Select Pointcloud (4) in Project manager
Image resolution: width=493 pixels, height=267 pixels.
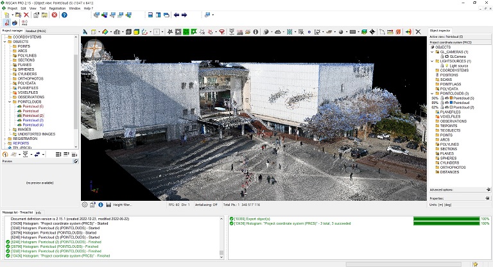(33, 125)
